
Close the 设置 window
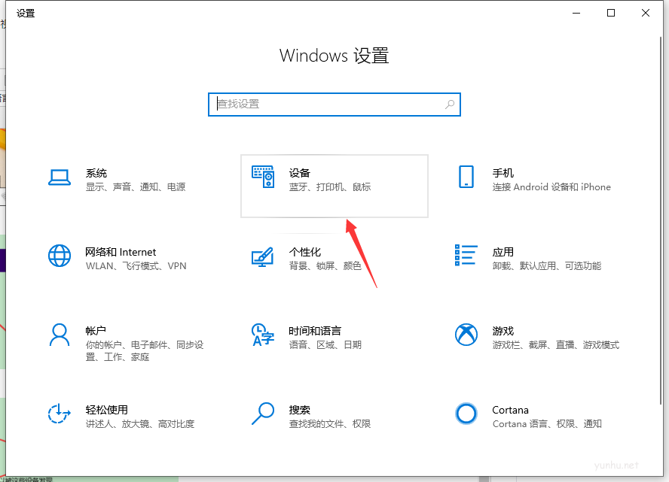(x=646, y=14)
